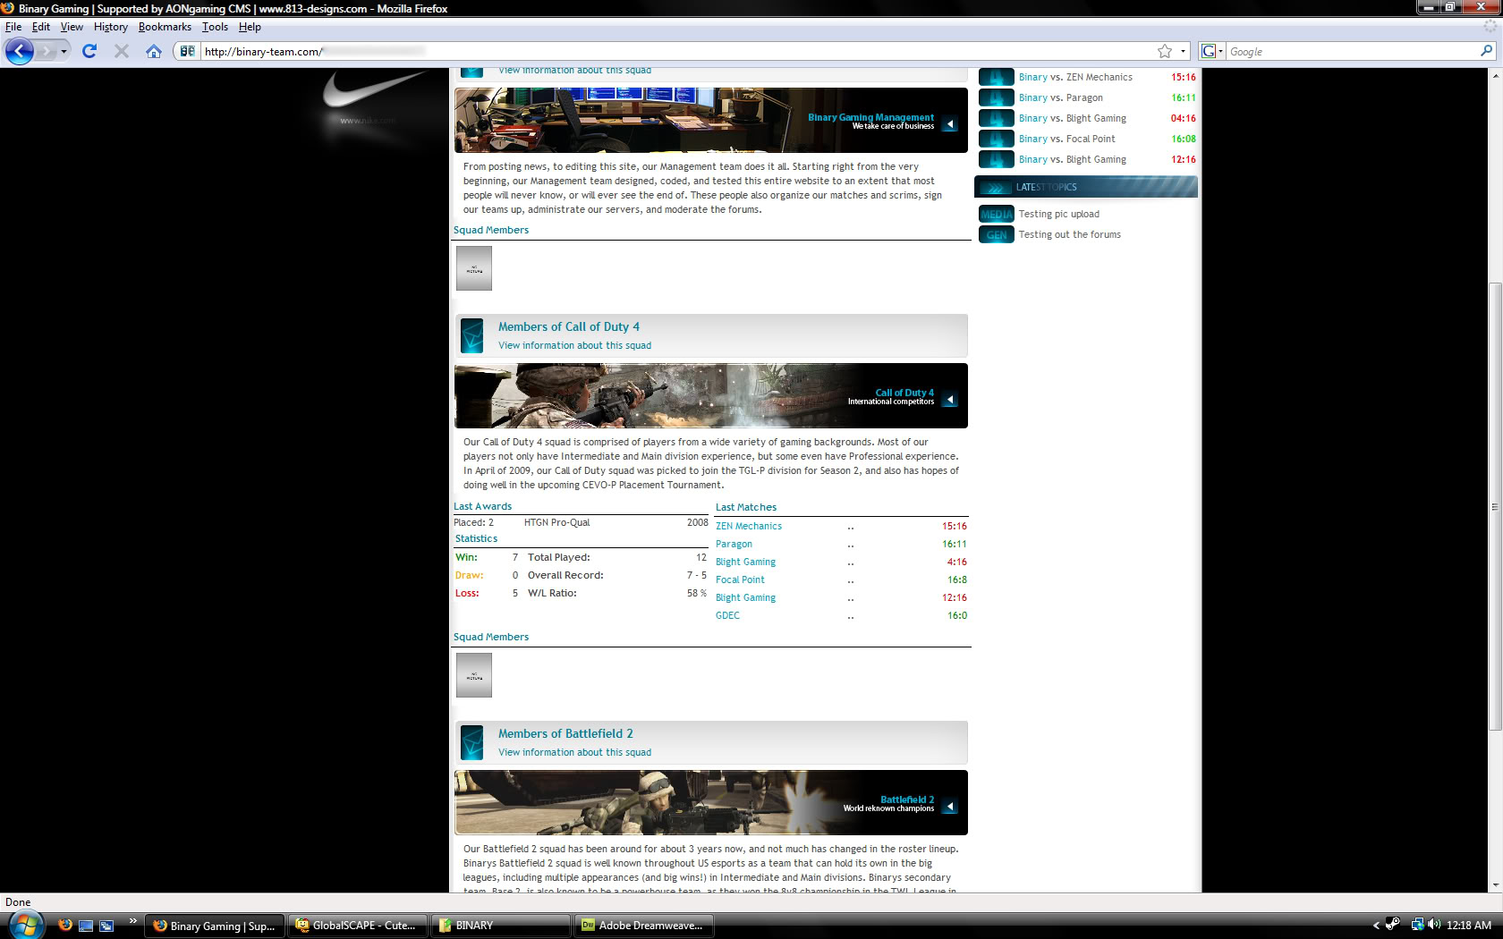Click the Call of Duty 4 banner image

pyautogui.click(x=711, y=395)
